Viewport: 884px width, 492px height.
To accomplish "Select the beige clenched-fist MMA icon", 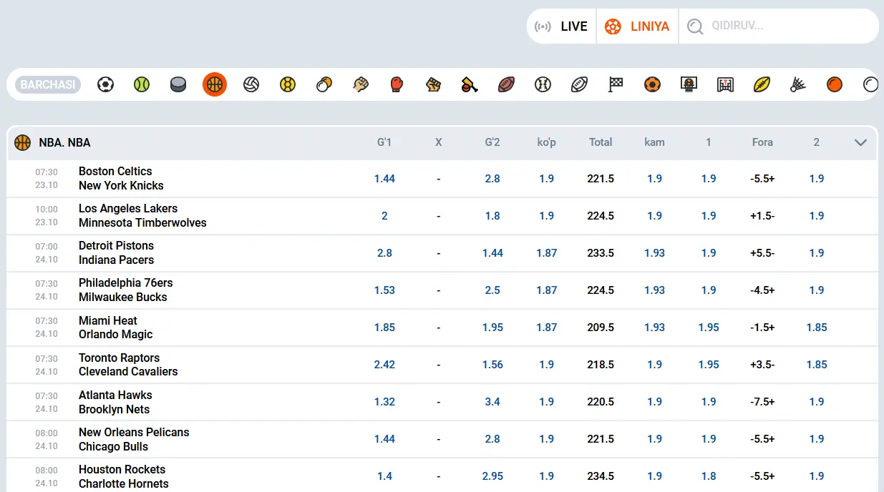I will click(361, 84).
